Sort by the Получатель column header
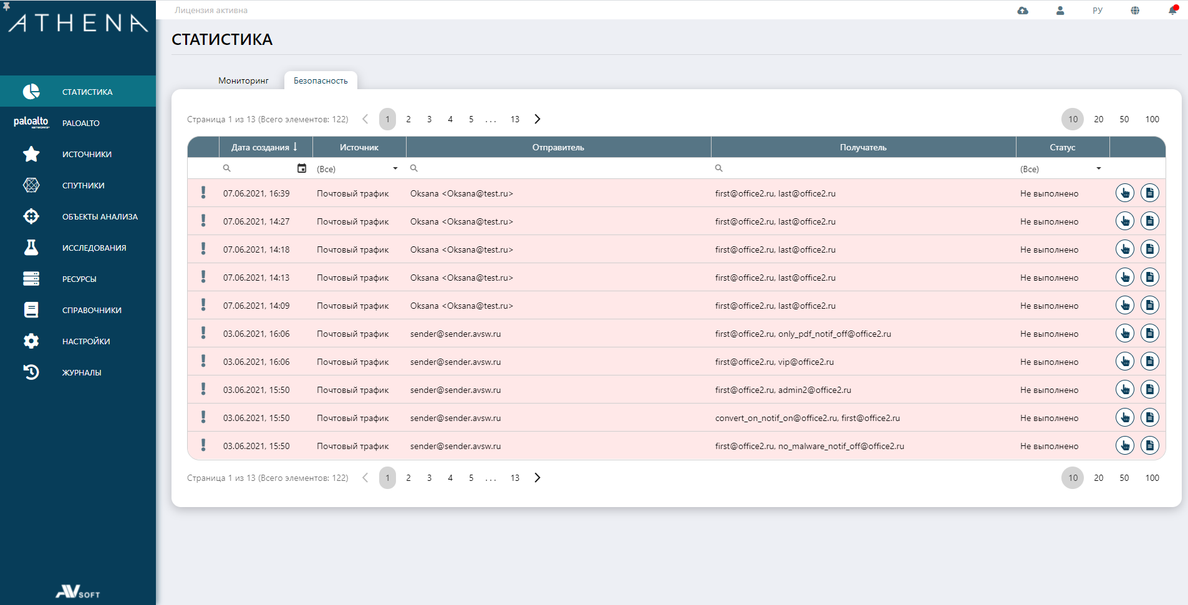The height and width of the screenshot is (605, 1188). [x=863, y=147]
